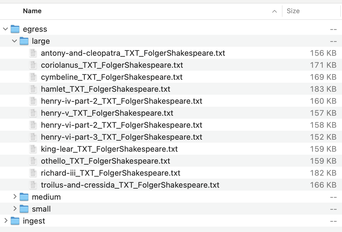This screenshot has height=232, width=342.
Task: Click the sort direction caret in header
Action: (274, 11)
